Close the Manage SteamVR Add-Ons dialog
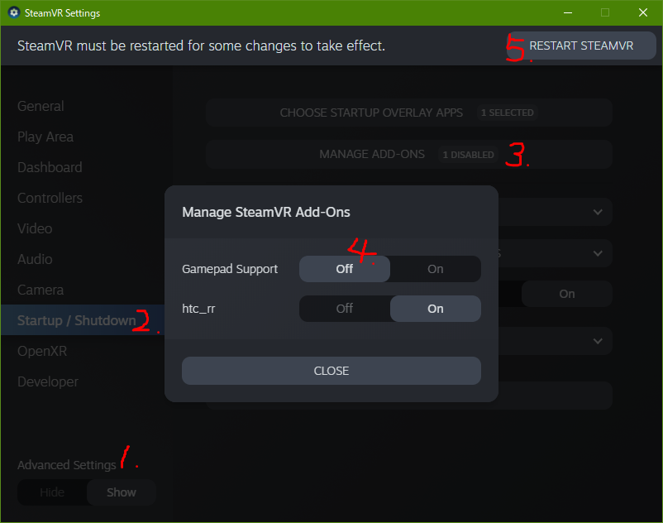The width and height of the screenshot is (663, 523). [x=331, y=371]
